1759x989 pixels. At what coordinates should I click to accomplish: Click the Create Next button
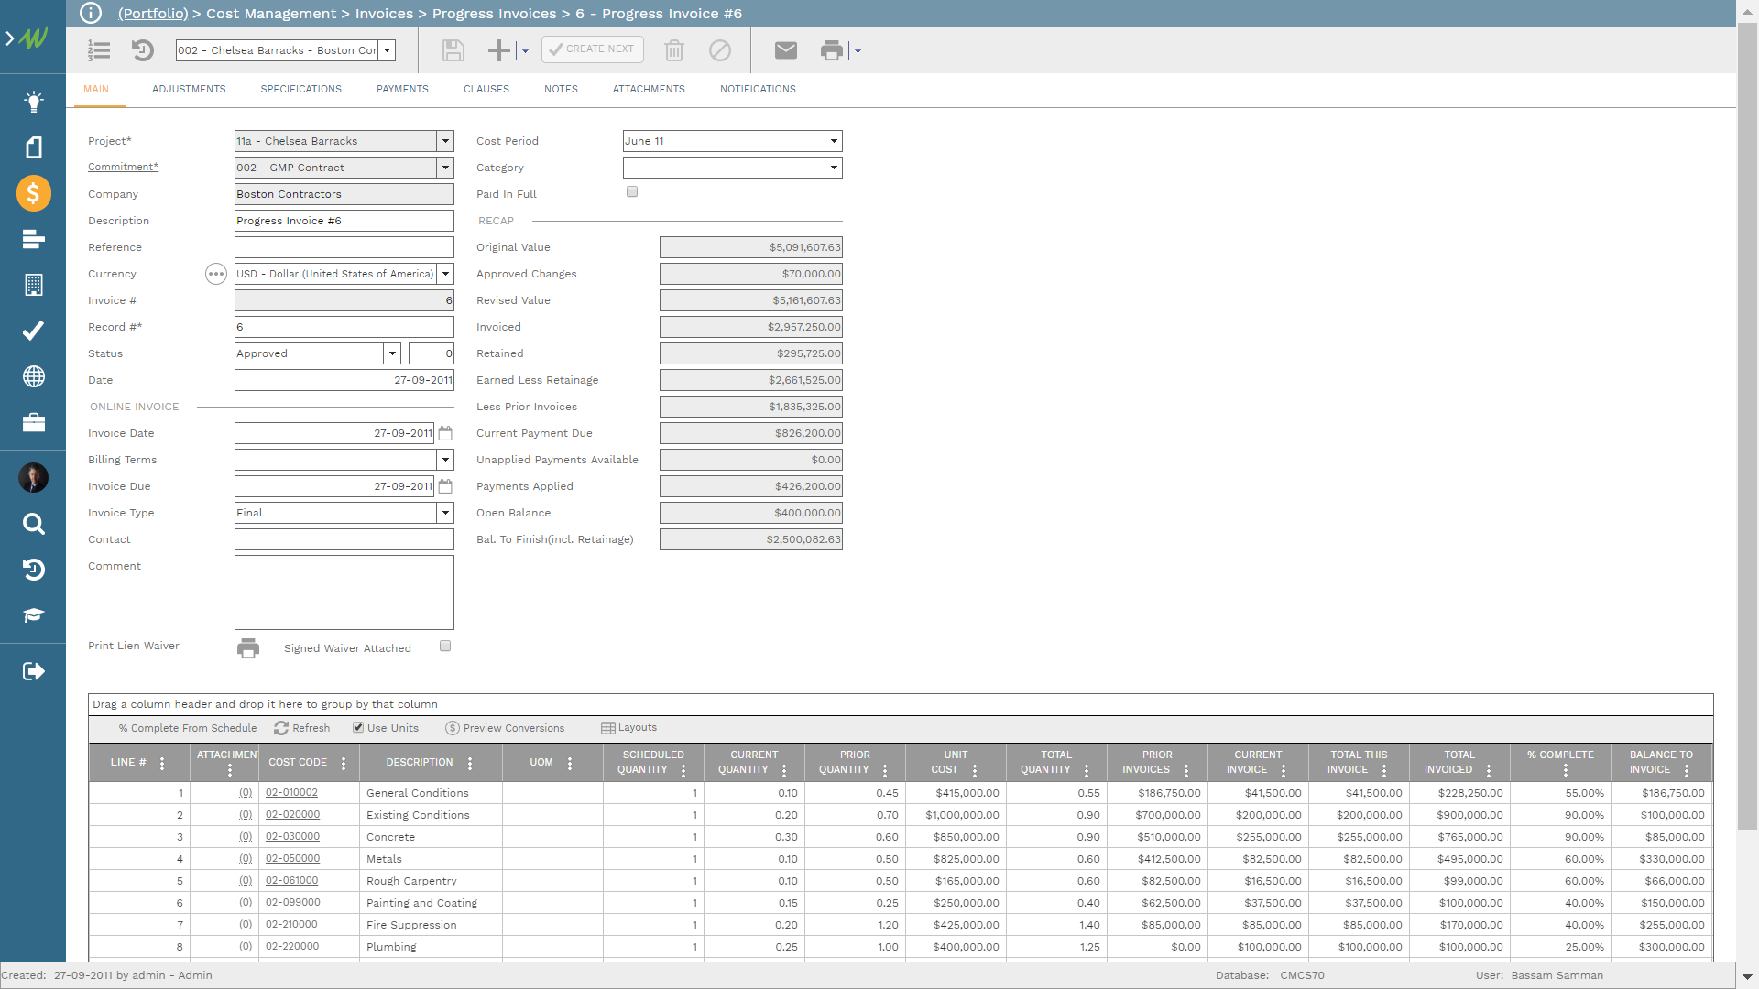click(593, 49)
